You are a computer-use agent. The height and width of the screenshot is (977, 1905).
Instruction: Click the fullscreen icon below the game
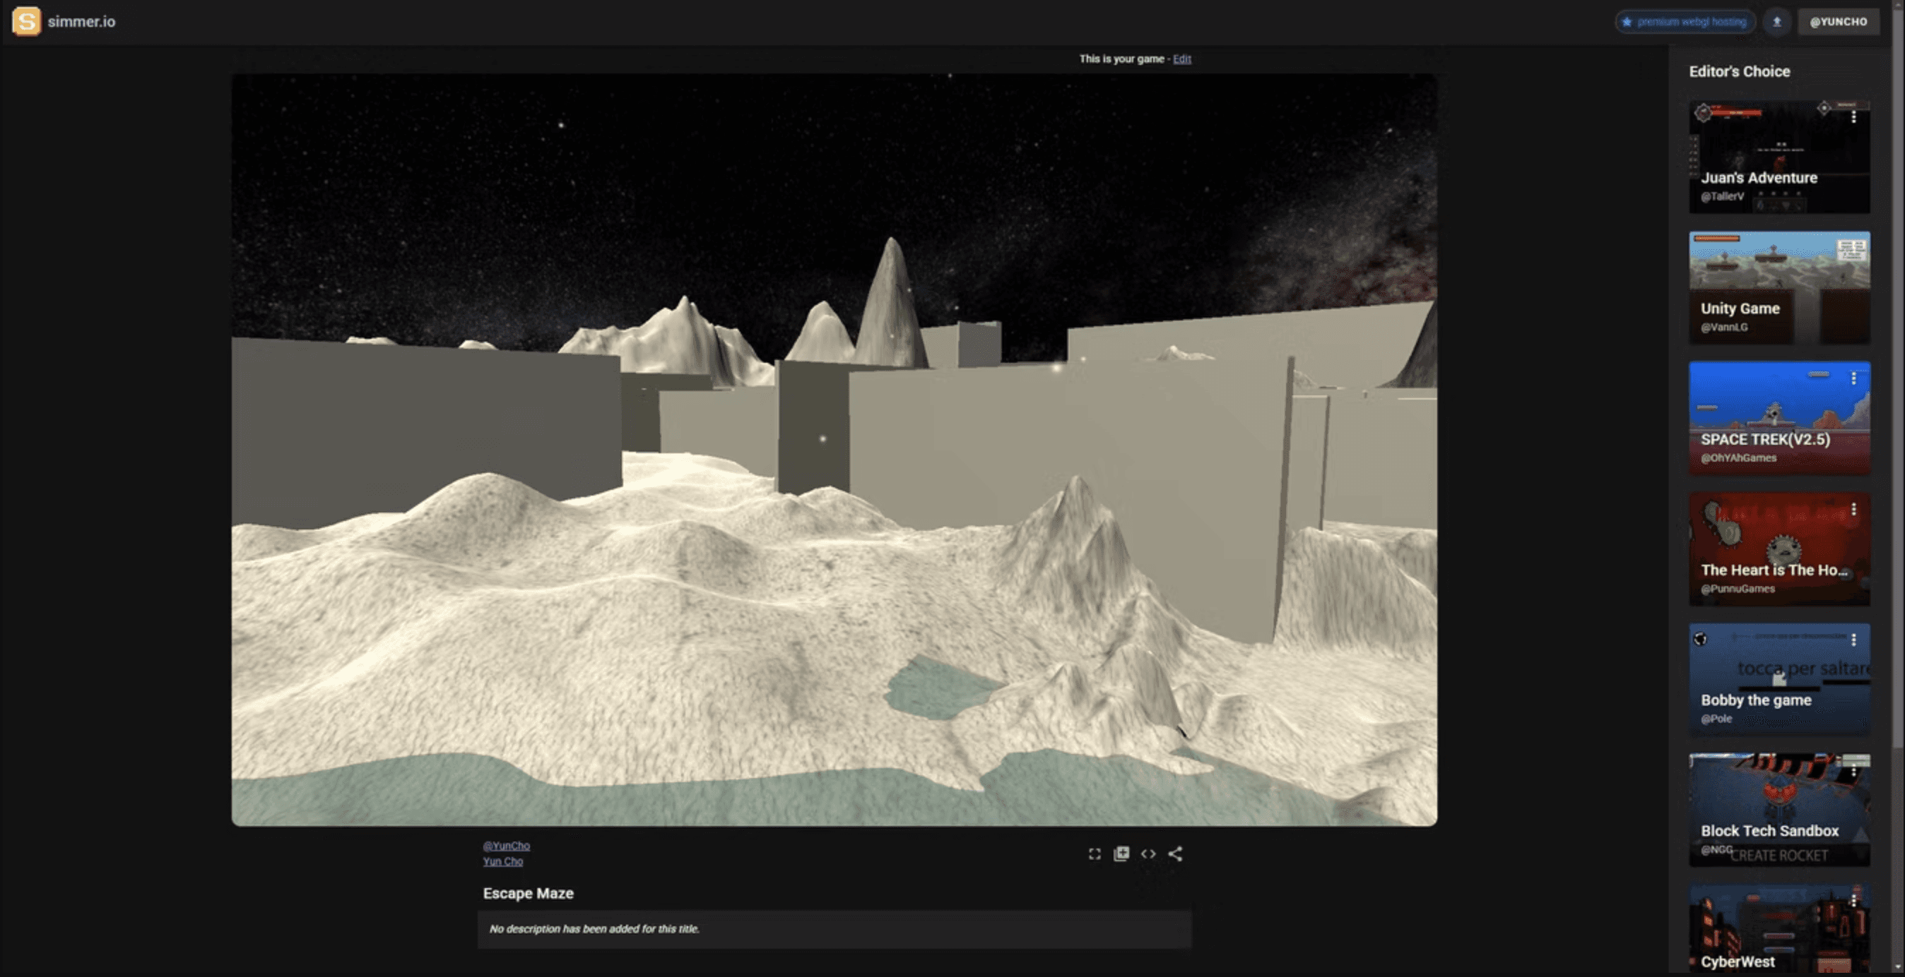pos(1095,853)
